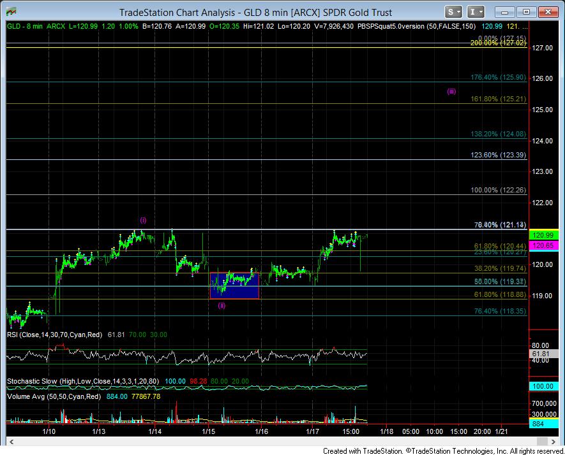
Task: Click the TradeStation chart window icon
Action: pyautogui.click(x=11, y=12)
